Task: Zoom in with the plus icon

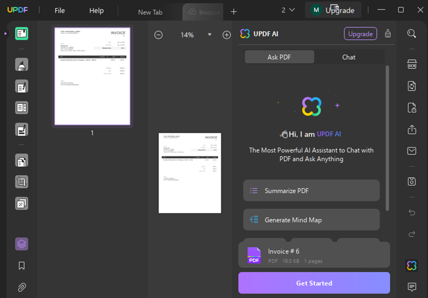Action: pyautogui.click(x=227, y=35)
